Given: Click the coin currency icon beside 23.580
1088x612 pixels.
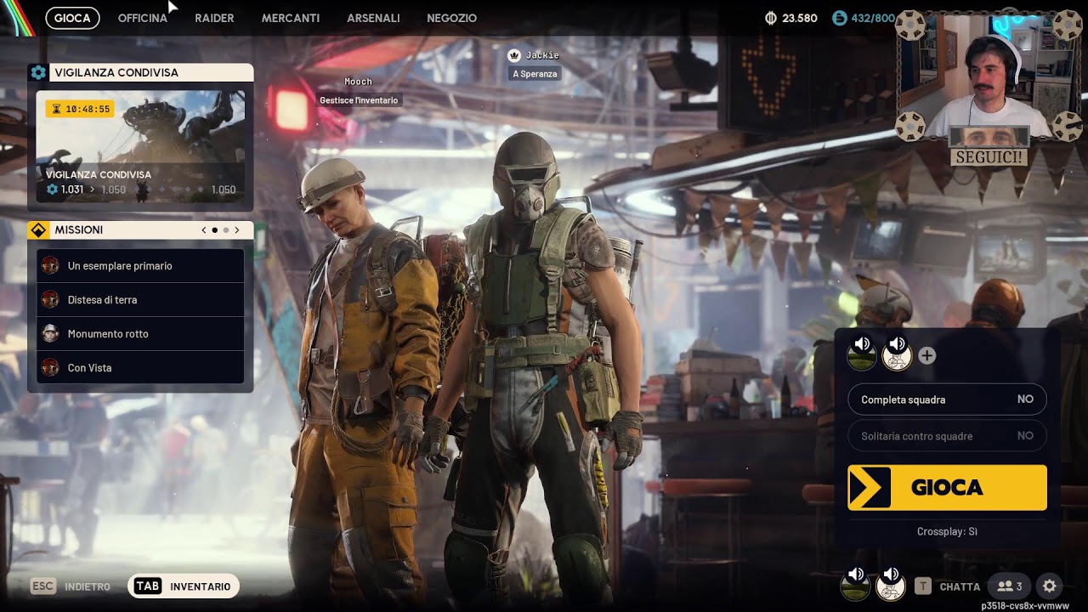Looking at the screenshot, I should click(771, 18).
